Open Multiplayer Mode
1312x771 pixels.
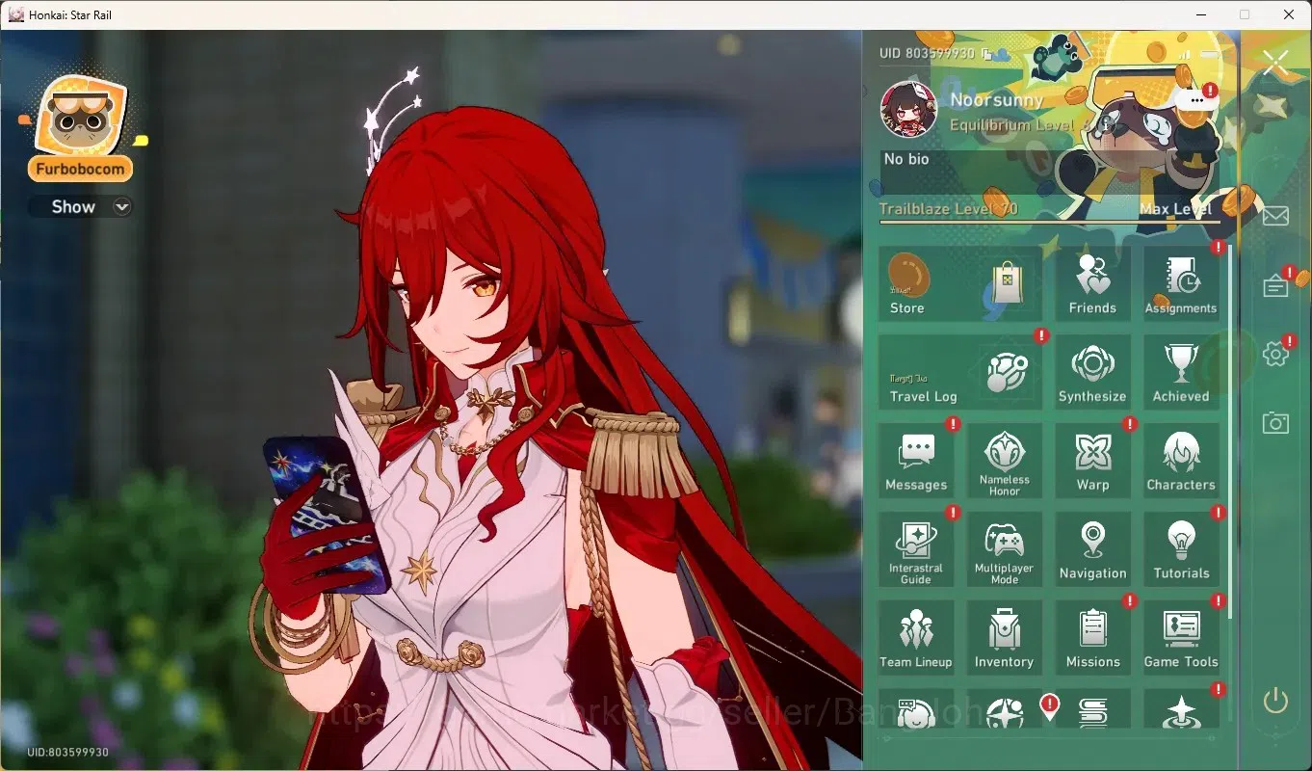1005,550
